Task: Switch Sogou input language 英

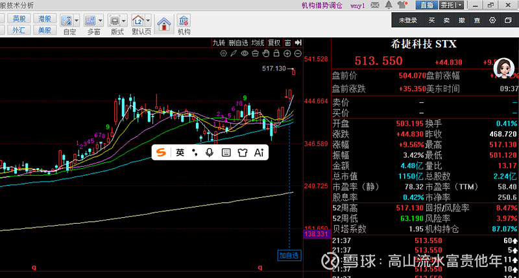Action: click(180, 153)
